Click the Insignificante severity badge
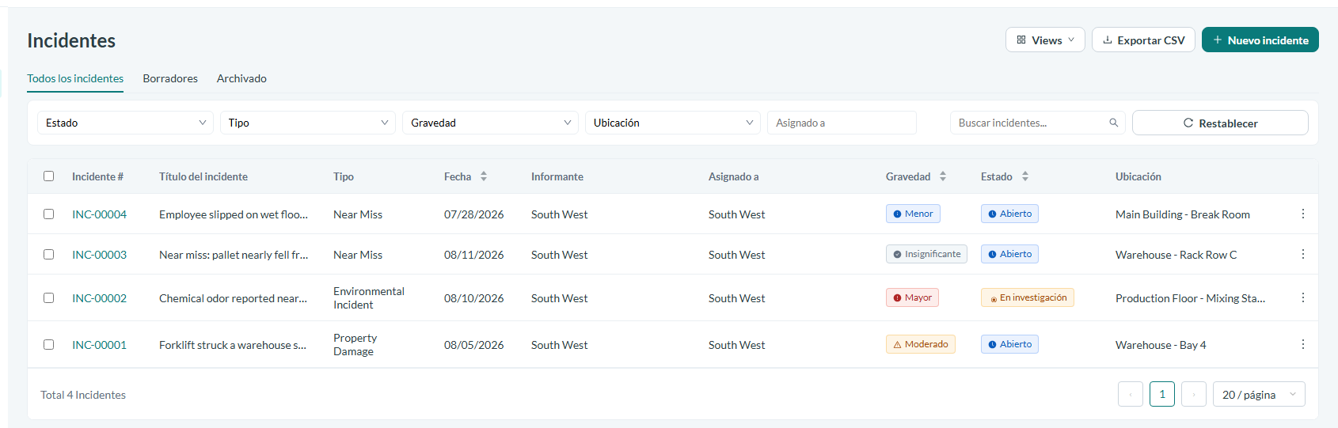This screenshot has width=1338, height=428. click(926, 254)
